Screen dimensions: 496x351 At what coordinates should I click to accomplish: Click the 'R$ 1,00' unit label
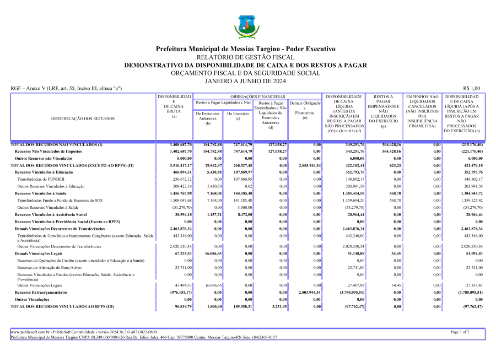471,88
